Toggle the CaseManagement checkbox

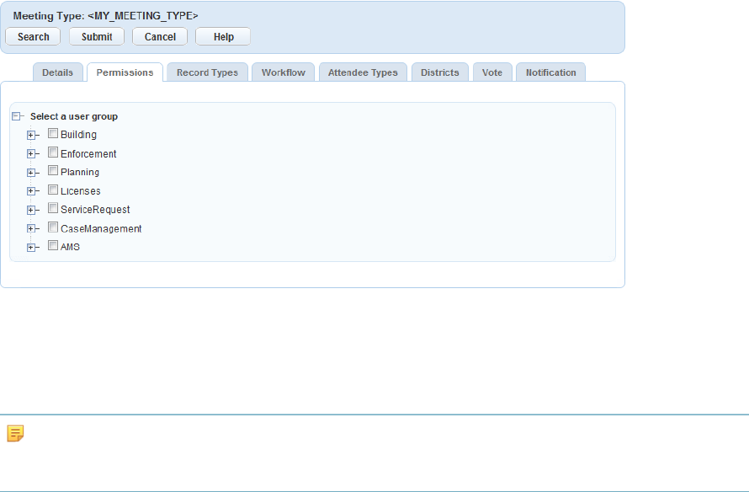pos(53,227)
